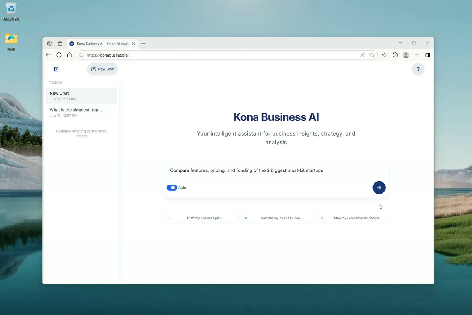
Task: Click the diamond icon on Validate suggestion
Action: 246,218
